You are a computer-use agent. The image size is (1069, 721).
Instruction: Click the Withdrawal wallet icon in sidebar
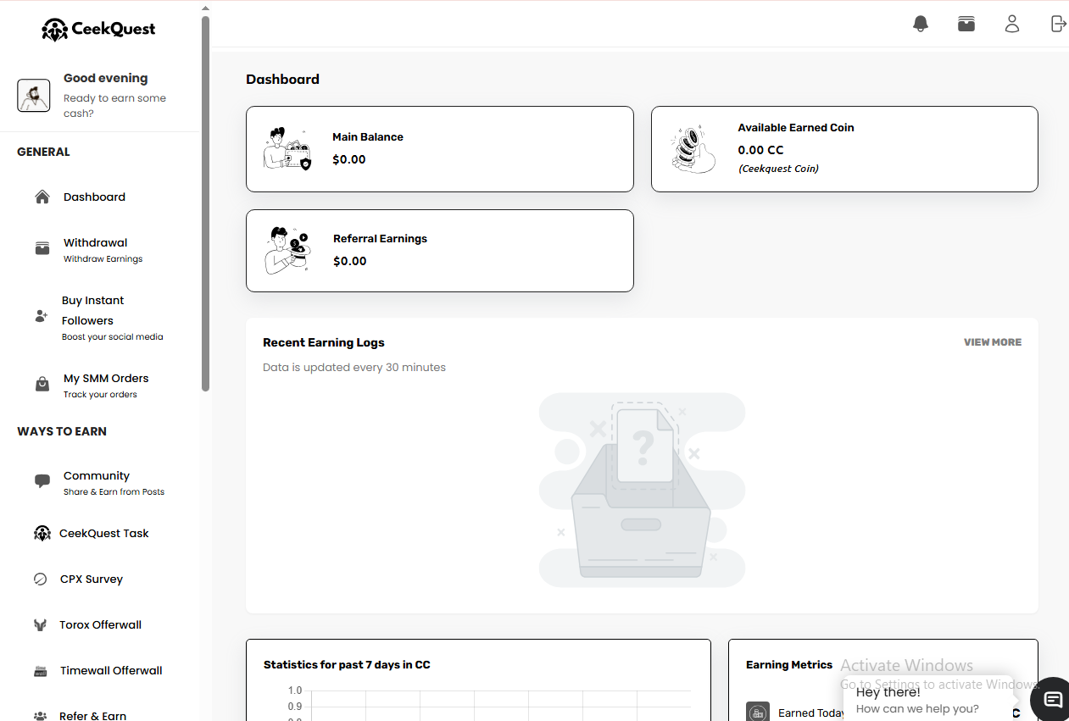(42, 249)
